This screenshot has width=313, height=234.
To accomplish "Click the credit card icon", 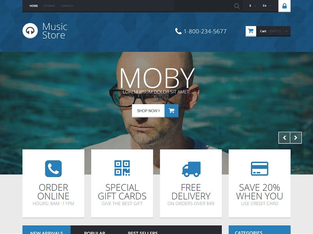I will tap(259, 168).
